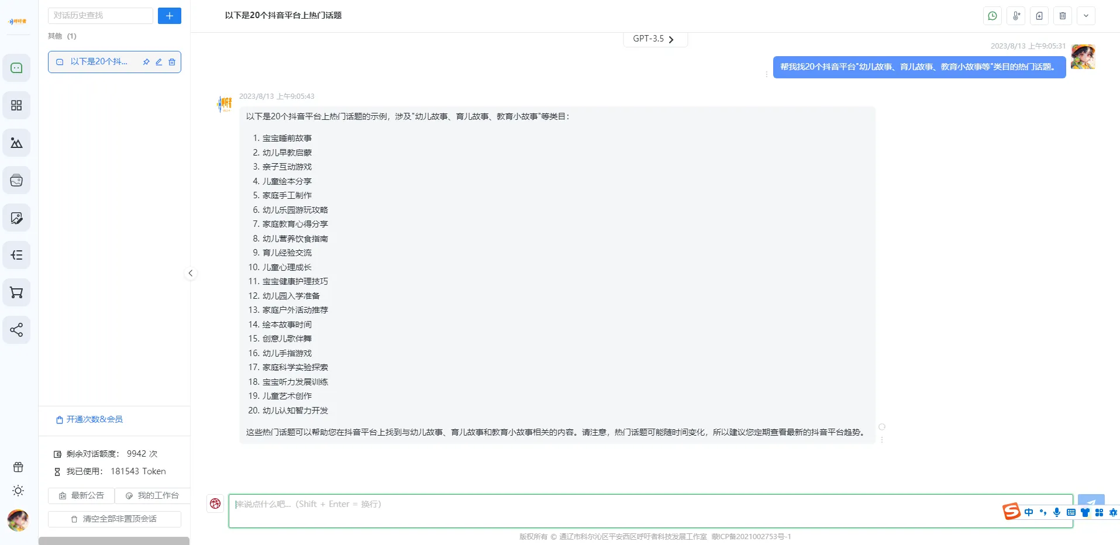Click the 开通次数&会员 membership link
1120x545 pixels.
pos(89,419)
